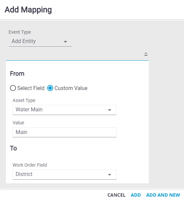Click the Select Field label text
184x200 pixels.
tap(31, 88)
